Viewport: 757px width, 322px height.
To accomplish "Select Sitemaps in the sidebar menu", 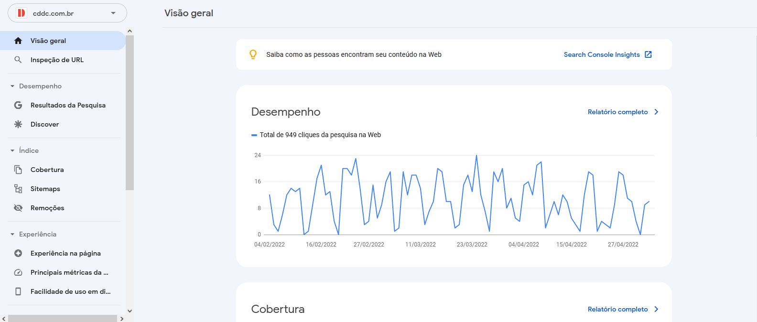I will click(45, 189).
